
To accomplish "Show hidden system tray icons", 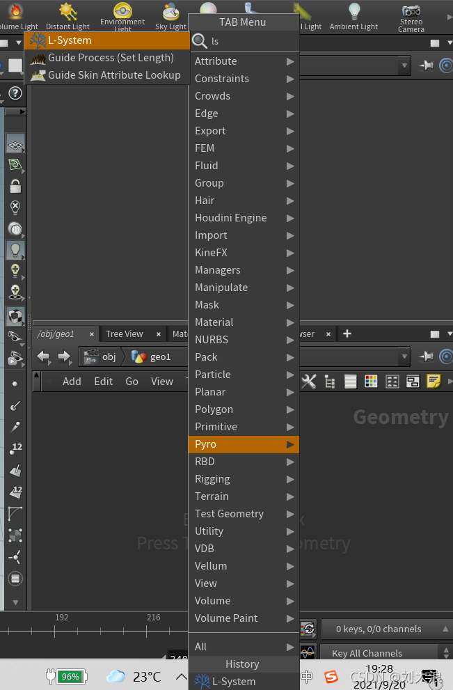I will point(181,676).
